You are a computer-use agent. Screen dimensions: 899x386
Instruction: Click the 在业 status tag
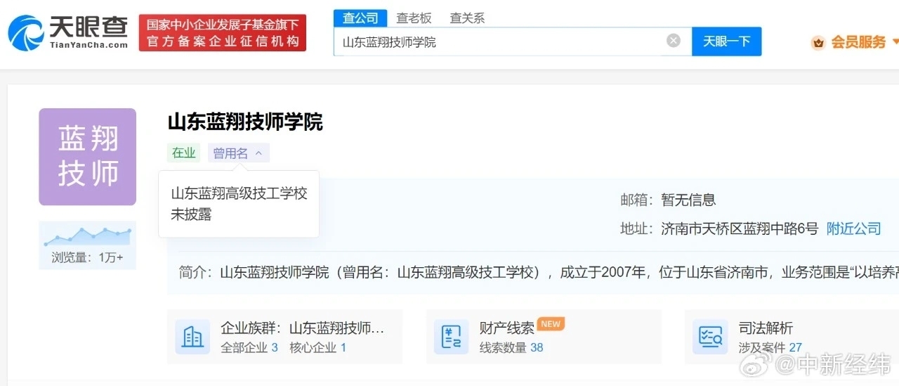coord(183,153)
